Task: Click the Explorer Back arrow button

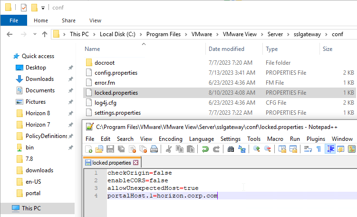Action: pyautogui.click(x=10, y=34)
